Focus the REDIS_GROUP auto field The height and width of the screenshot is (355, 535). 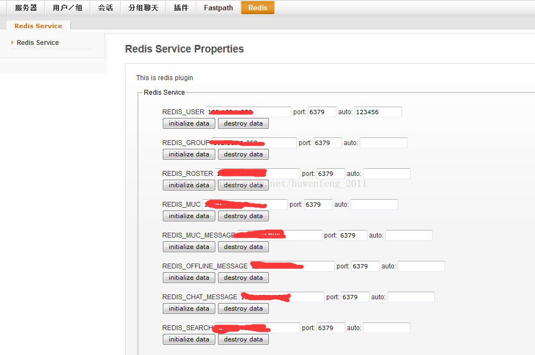[x=384, y=143]
